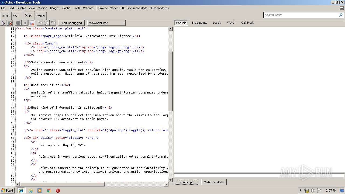This screenshot has width=345, height=194.
Task: Open the Images menu
Action: 54,8
